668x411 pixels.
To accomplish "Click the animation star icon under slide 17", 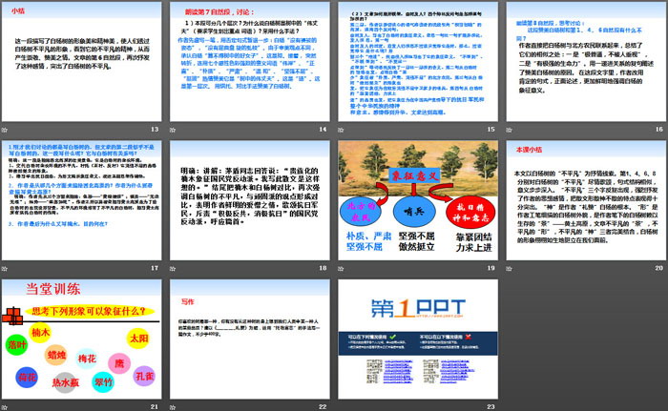I will tap(4, 268).
